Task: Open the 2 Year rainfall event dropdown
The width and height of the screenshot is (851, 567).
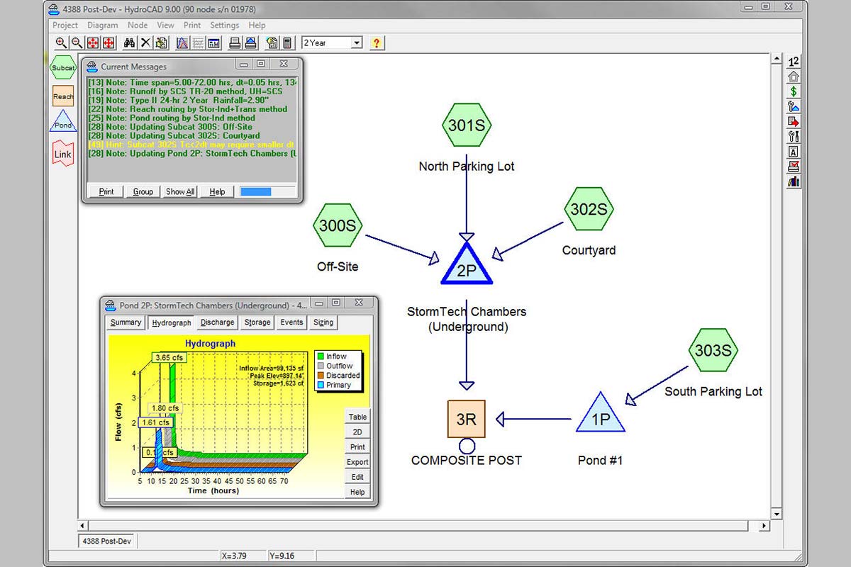Action: click(356, 43)
